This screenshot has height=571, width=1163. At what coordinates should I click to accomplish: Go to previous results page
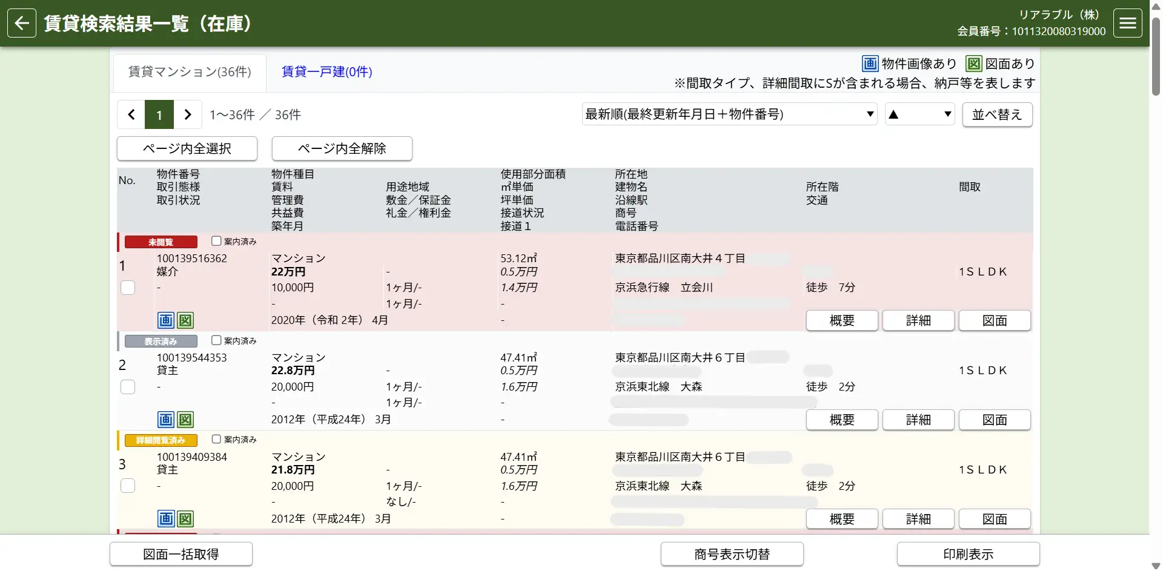point(131,114)
